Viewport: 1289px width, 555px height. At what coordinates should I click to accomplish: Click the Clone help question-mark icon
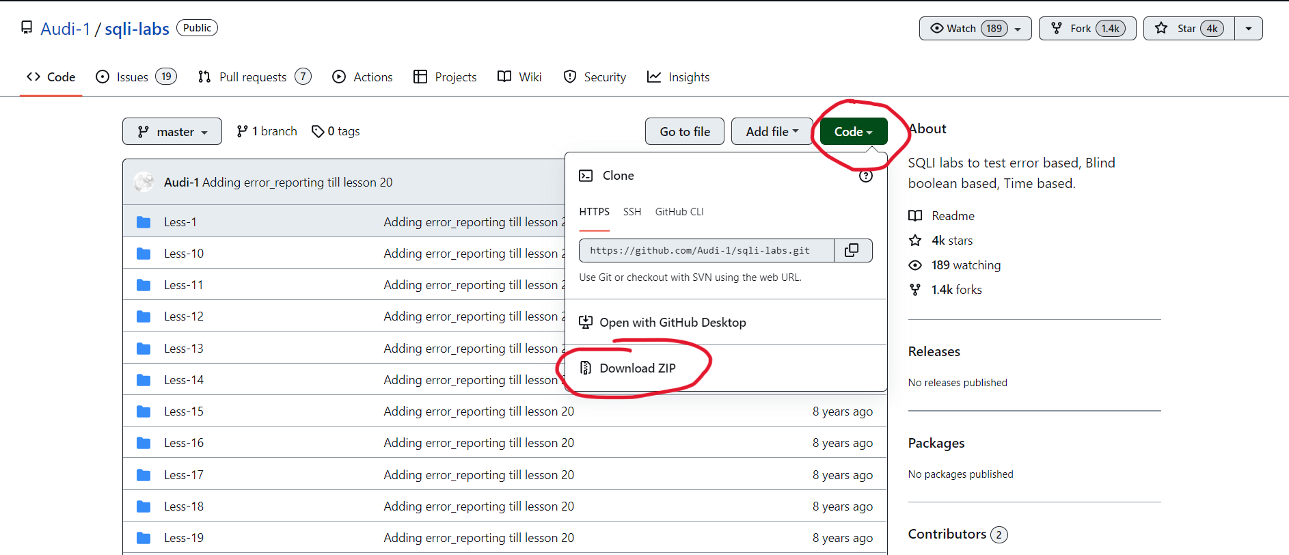tap(866, 176)
